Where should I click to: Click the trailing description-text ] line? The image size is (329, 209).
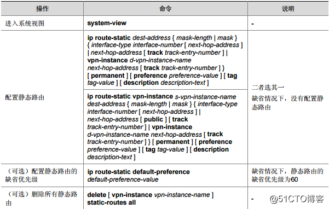point(112,157)
